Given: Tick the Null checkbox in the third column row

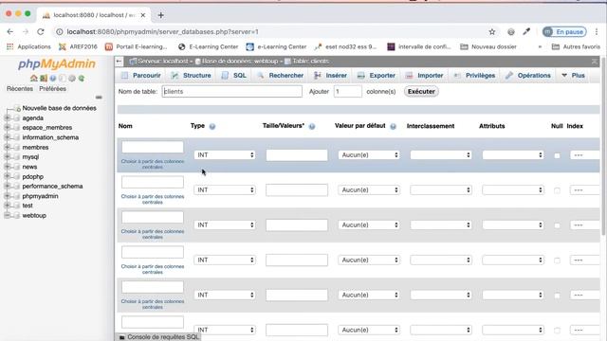Looking at the screenshot, I should 557,225.
